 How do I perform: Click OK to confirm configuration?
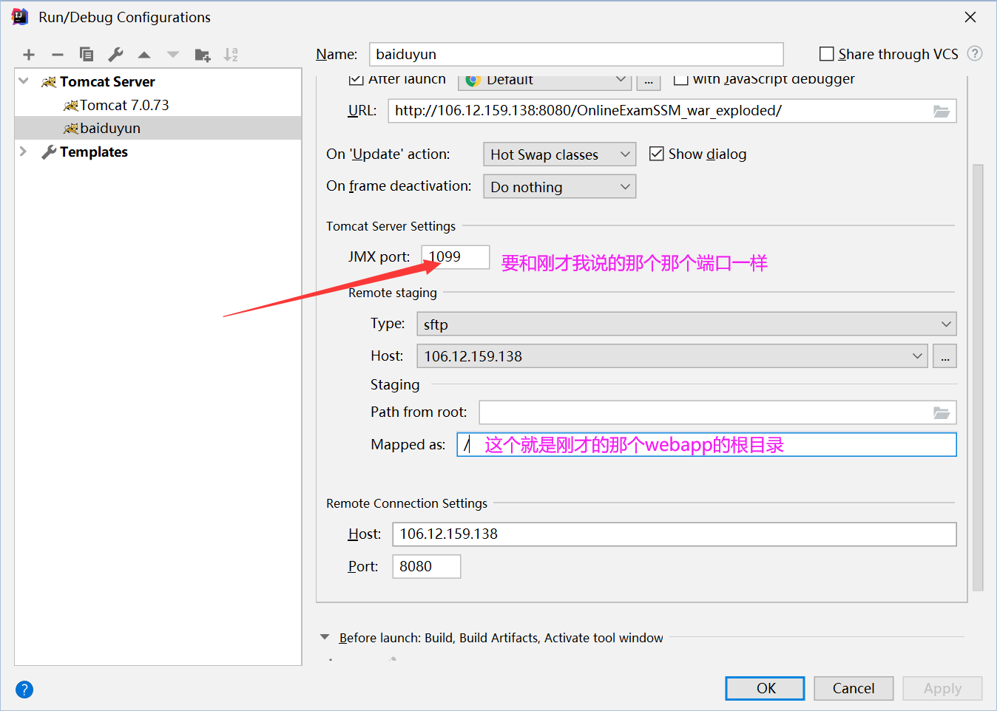tap(766, 688)
